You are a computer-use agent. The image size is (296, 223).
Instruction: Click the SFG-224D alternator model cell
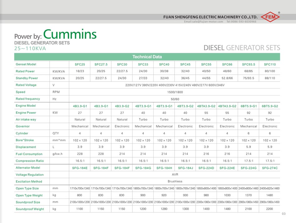206,168
